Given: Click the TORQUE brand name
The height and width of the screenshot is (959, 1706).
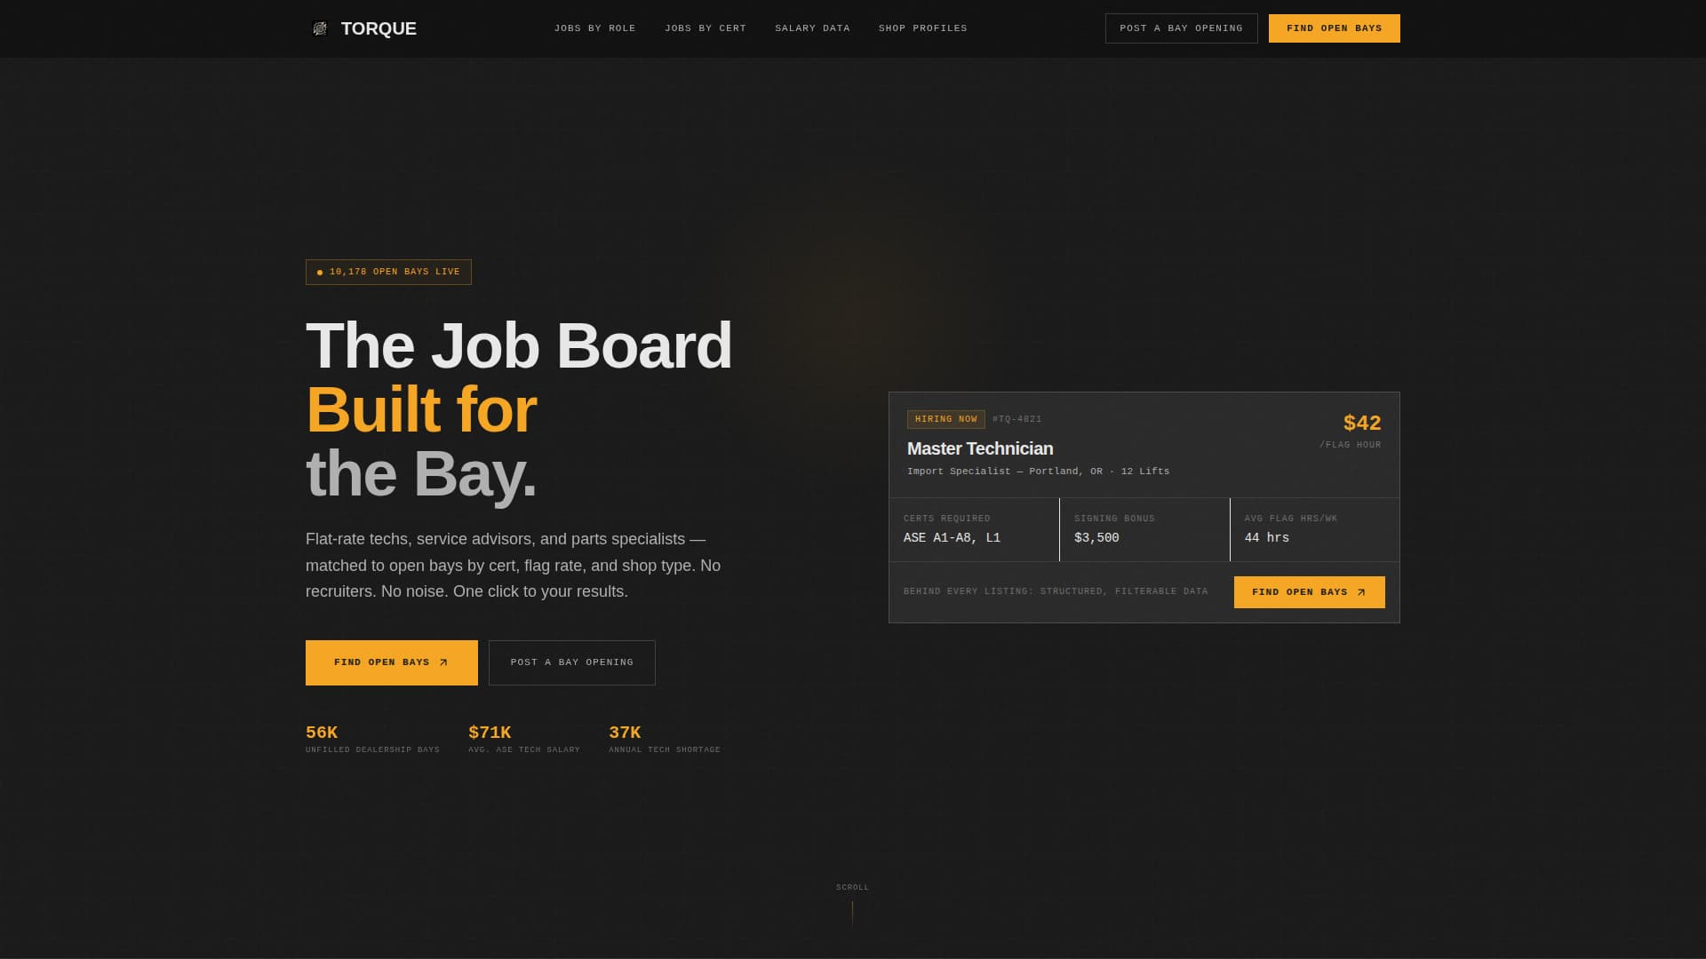Looking at the screenshot, I should (x=379, y=28).
